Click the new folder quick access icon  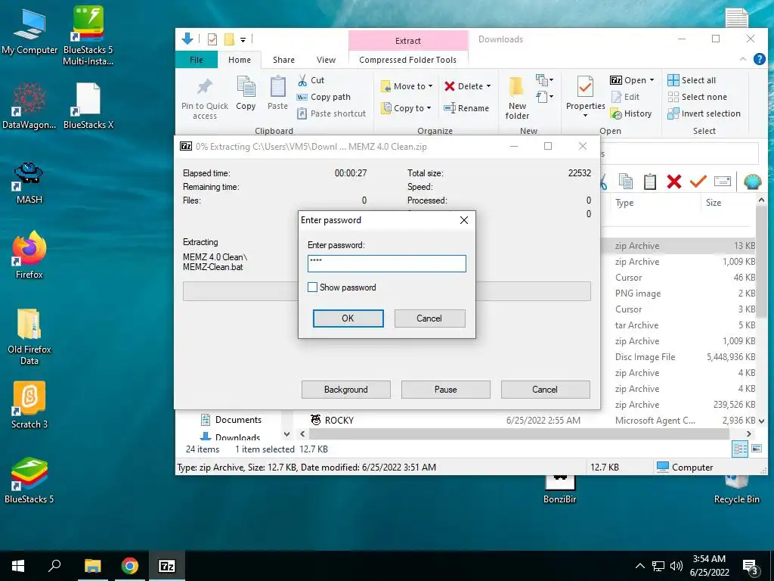229,39
